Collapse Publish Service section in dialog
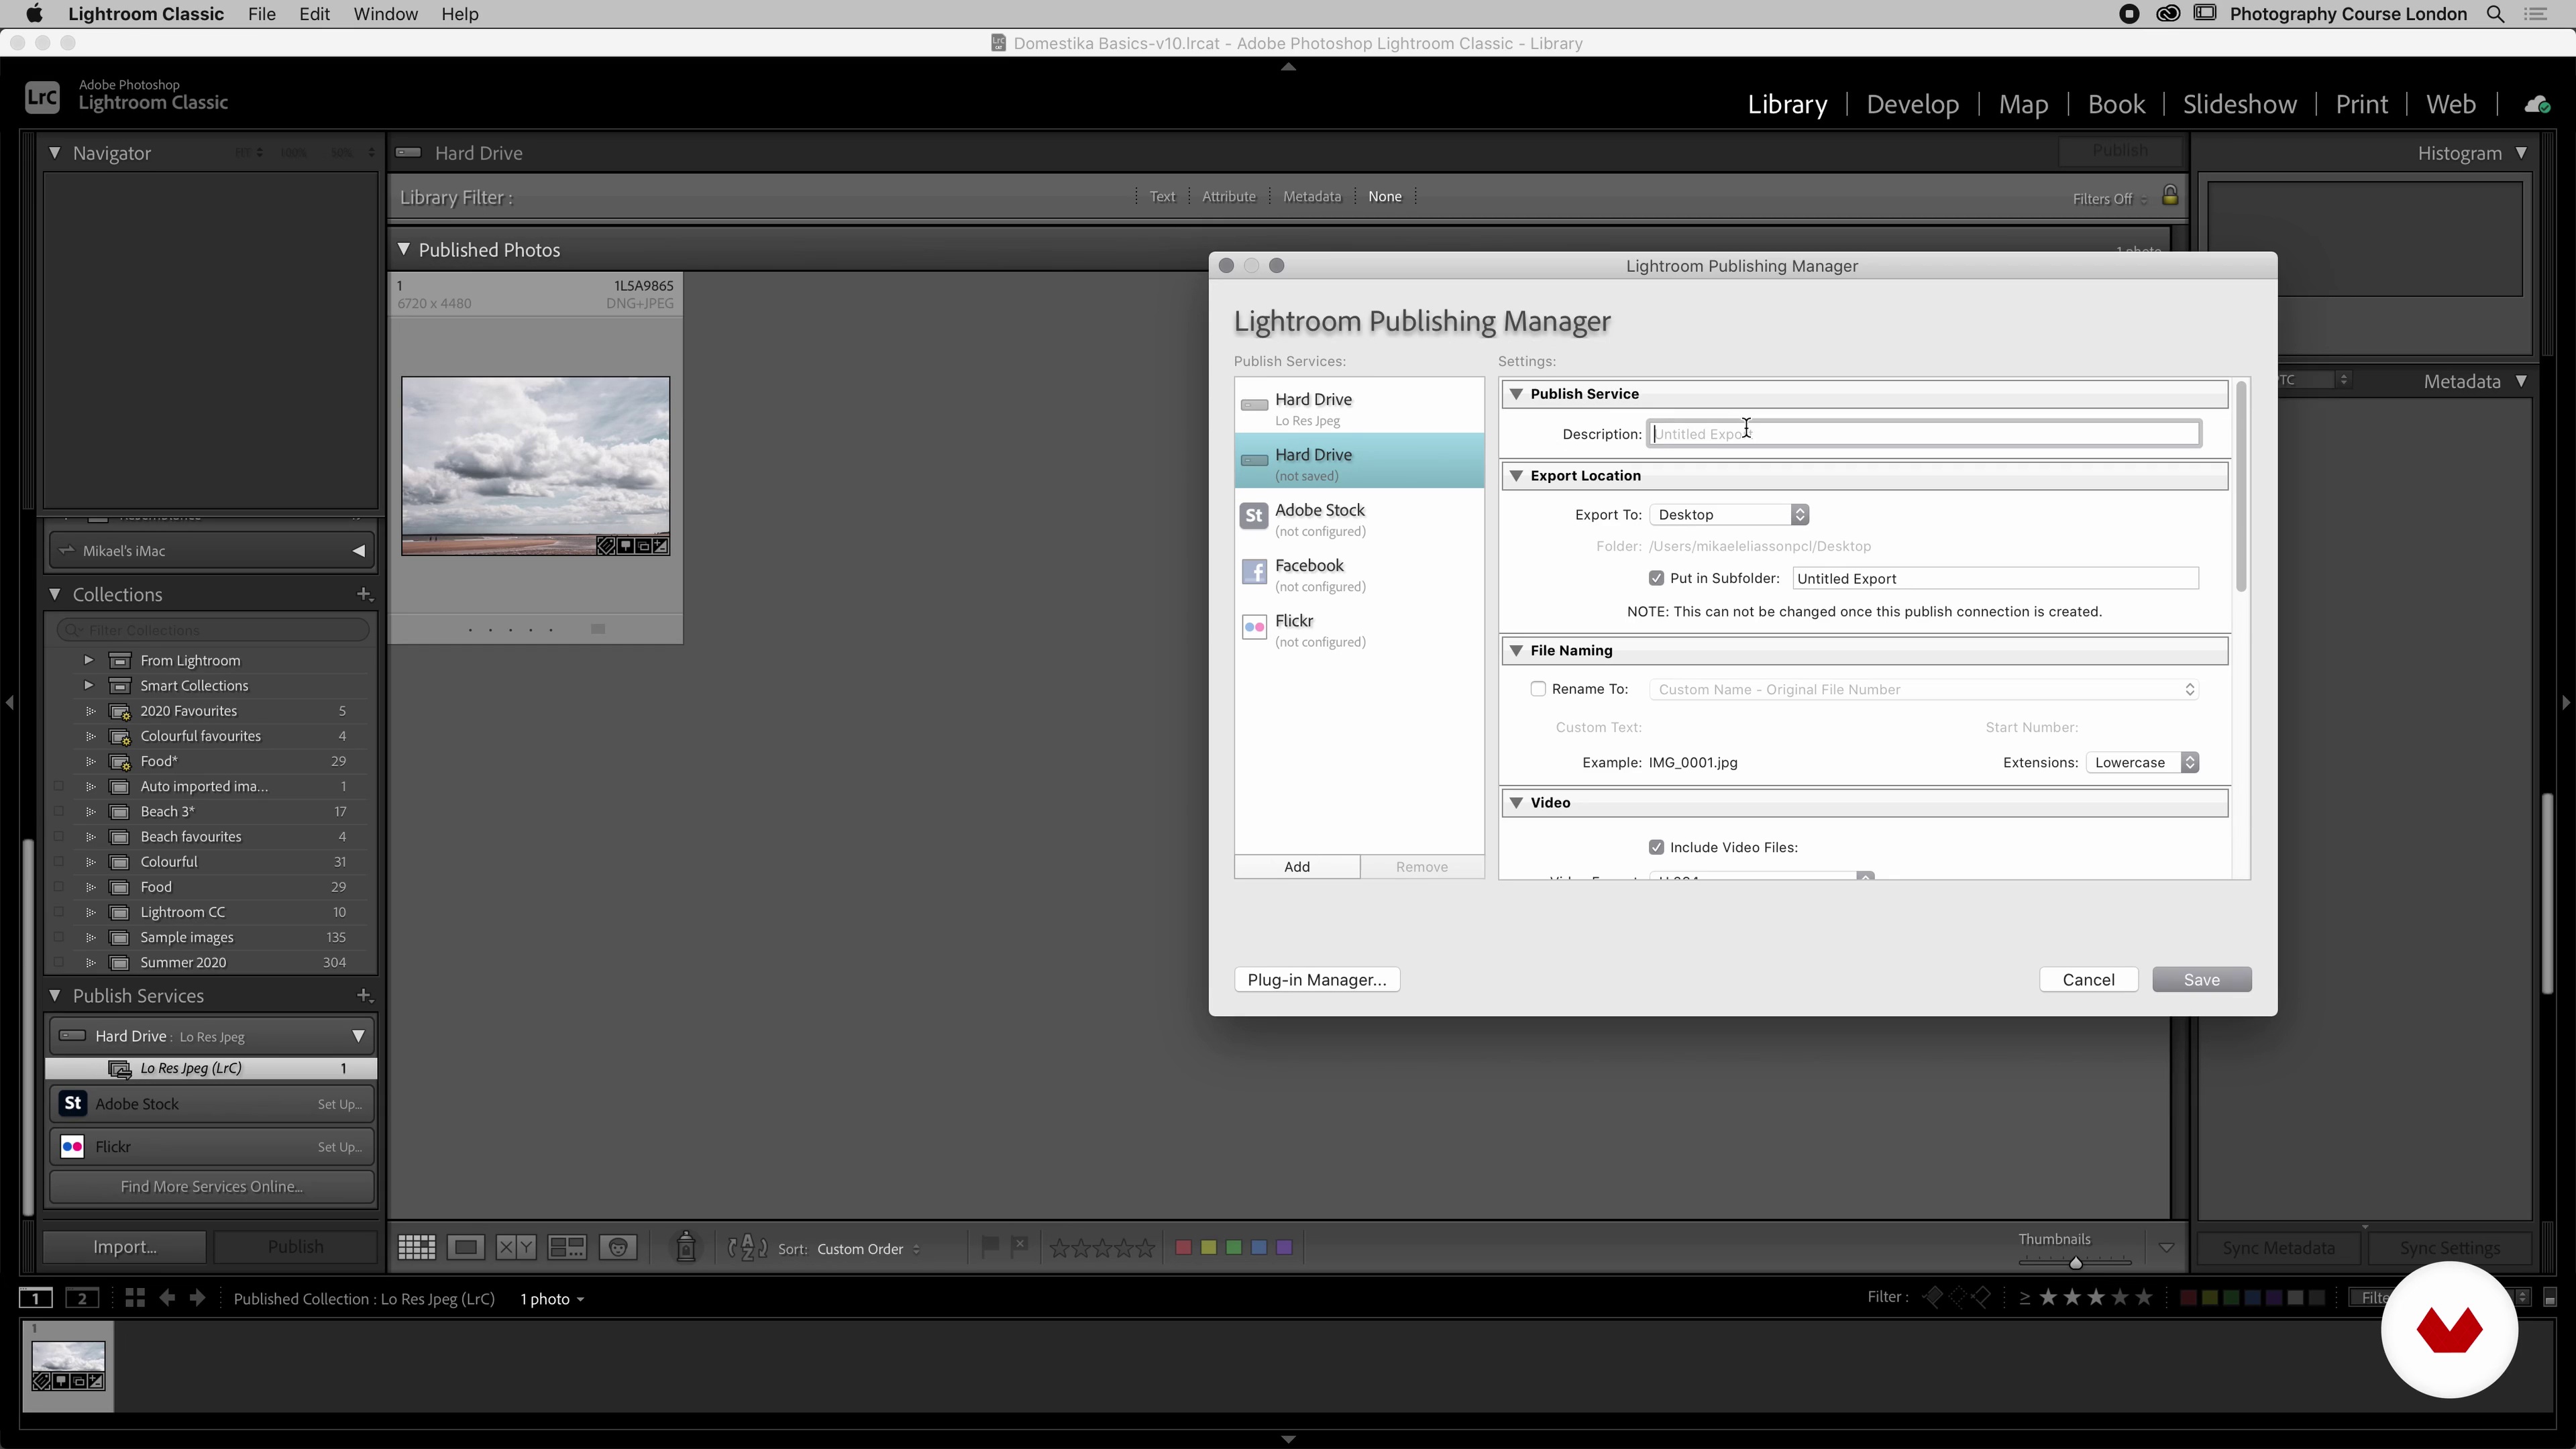Screen dimensions: 2576x1449 (1516, 394)
